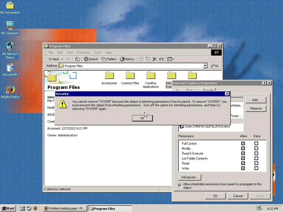
Task: Toggle Allow checkbox for Write
Action: click(243, 168)
